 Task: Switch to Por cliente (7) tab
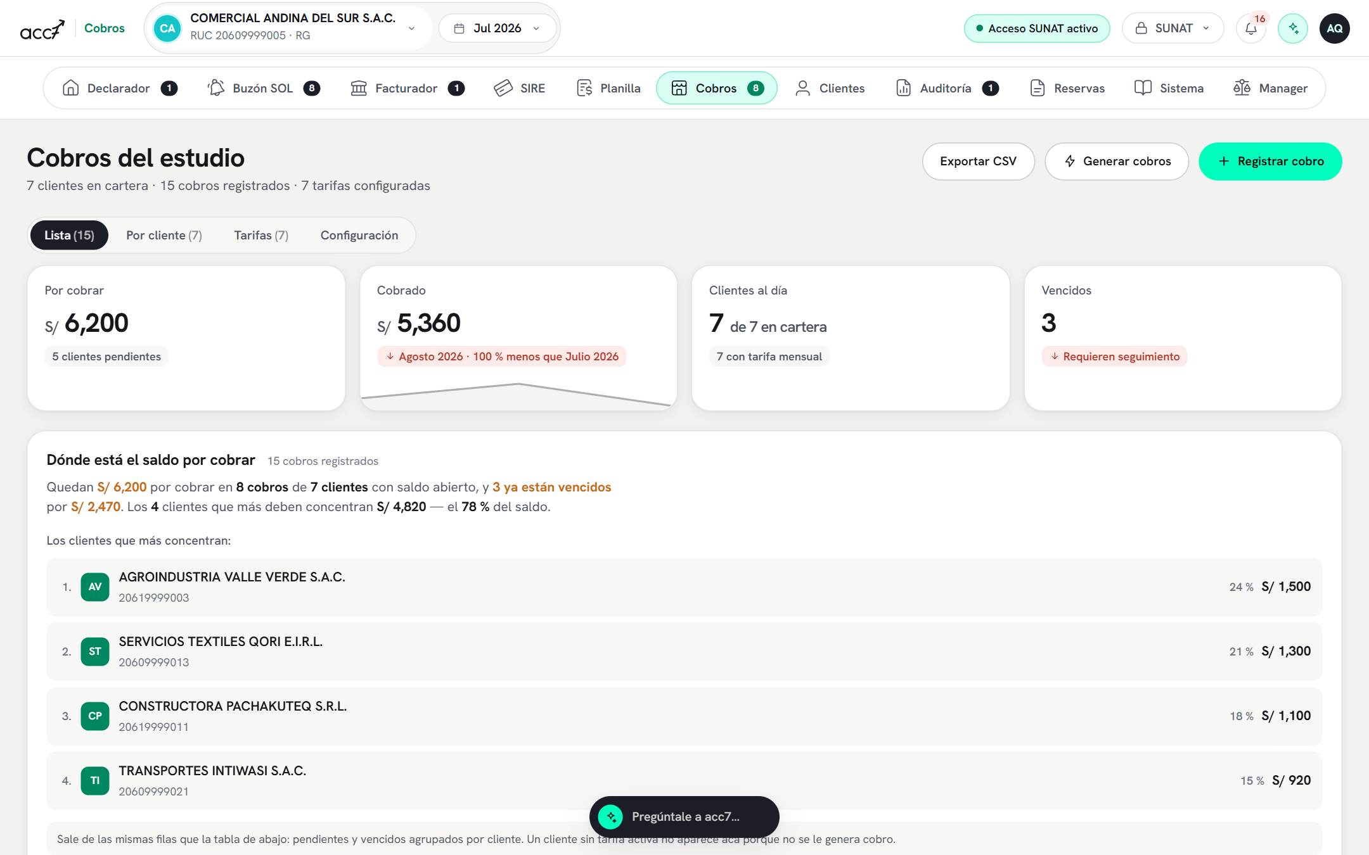pyautogui.click(x=164, y=235)
